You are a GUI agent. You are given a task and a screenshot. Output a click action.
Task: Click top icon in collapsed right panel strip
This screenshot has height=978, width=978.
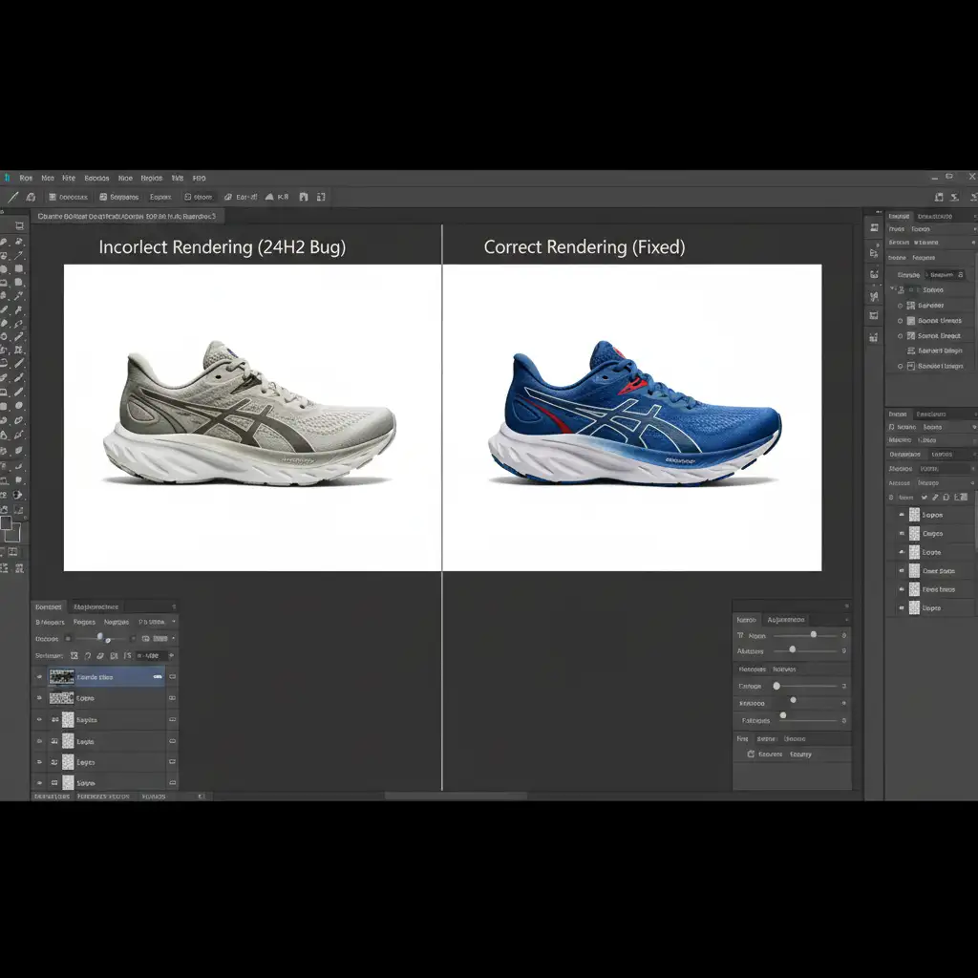(873, 227)
